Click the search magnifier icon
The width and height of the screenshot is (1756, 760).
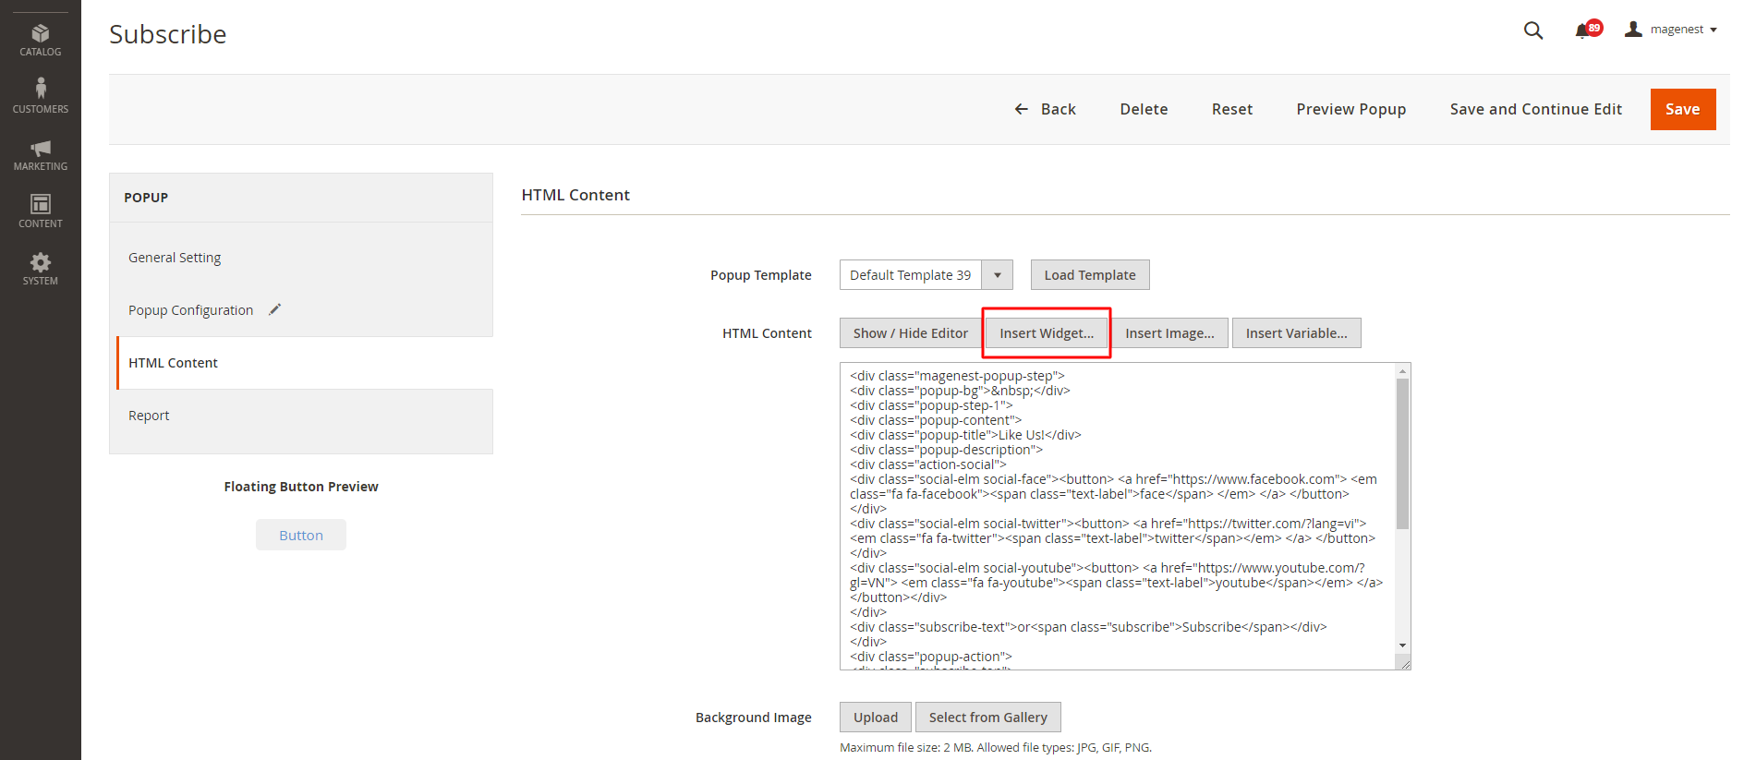1532,30
